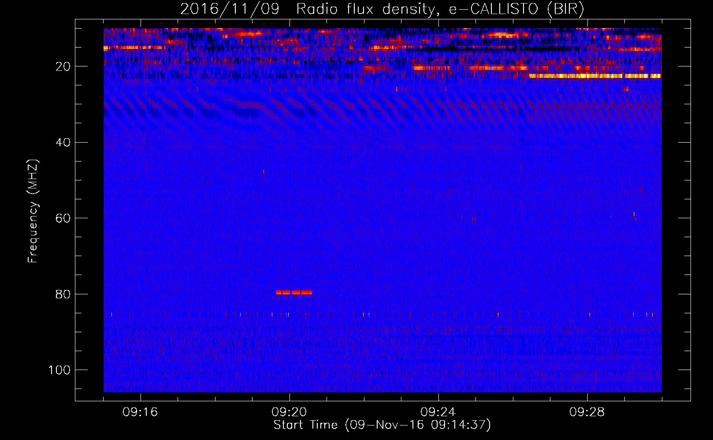Click the red dashed burst near 80 MHz
Image resolution: width=713 pixels, height=440 pixels.
coord(294,293)
